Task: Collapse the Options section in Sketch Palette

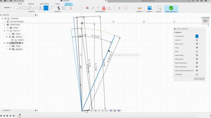Action: [175, 32]
